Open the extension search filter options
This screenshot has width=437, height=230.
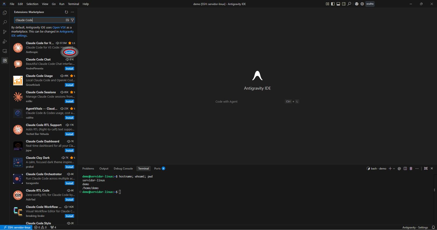(72, 20)
